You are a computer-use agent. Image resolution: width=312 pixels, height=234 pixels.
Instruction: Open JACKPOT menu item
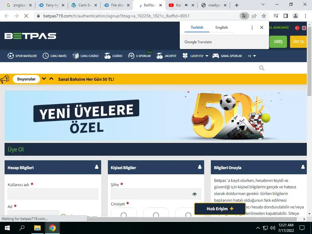click(x=166, y=56)
